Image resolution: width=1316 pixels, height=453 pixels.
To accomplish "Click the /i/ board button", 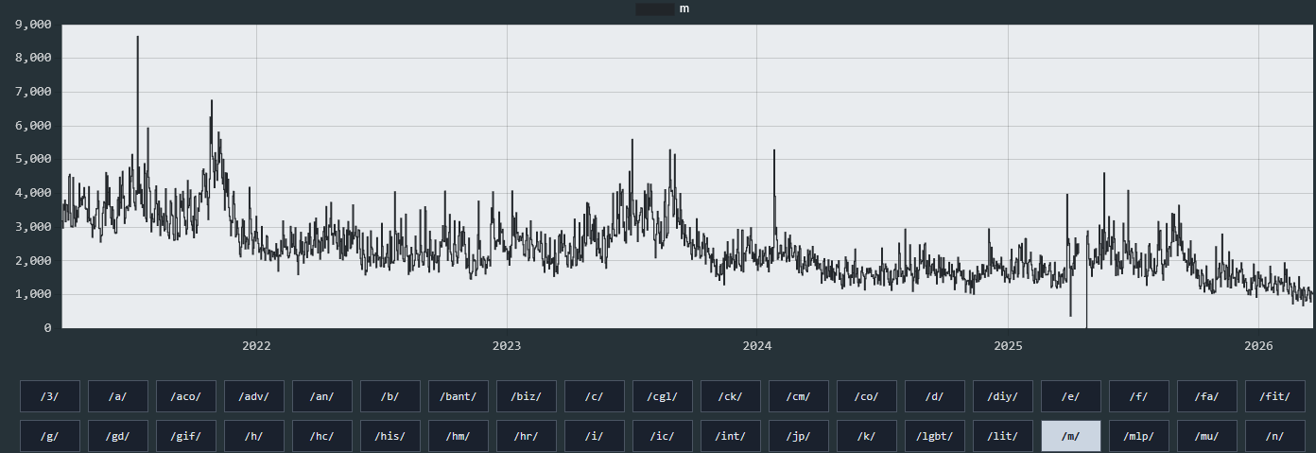I will coord(595,436).
